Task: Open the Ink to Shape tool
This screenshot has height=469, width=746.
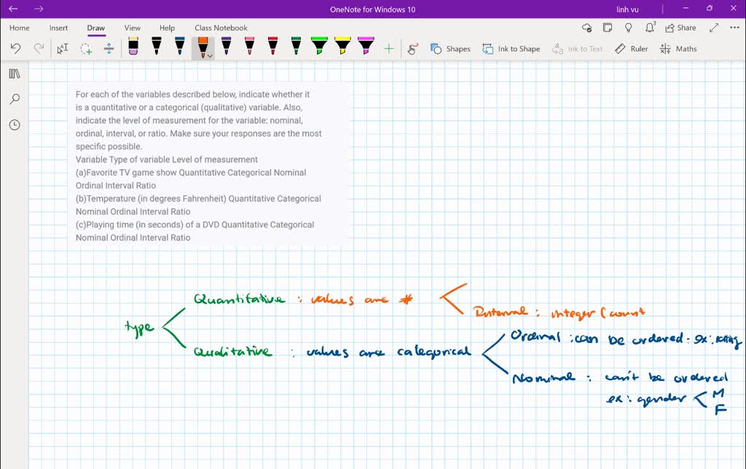Action: pos(511,49)
